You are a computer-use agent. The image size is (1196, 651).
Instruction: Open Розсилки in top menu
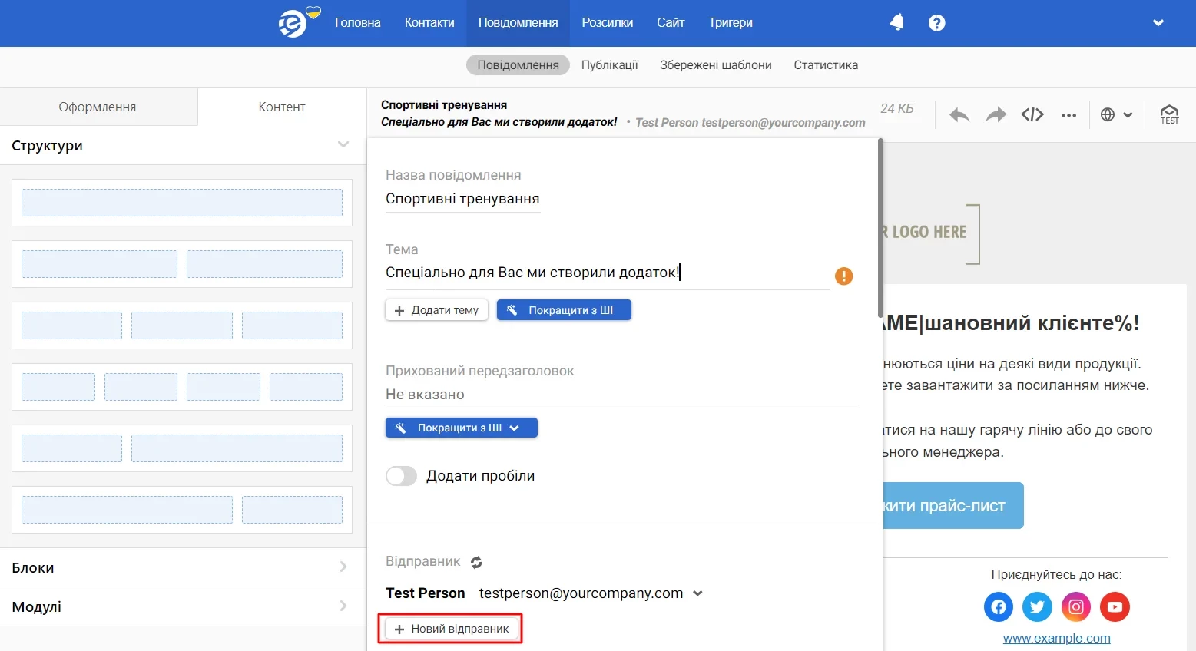(x=607, y=23)
